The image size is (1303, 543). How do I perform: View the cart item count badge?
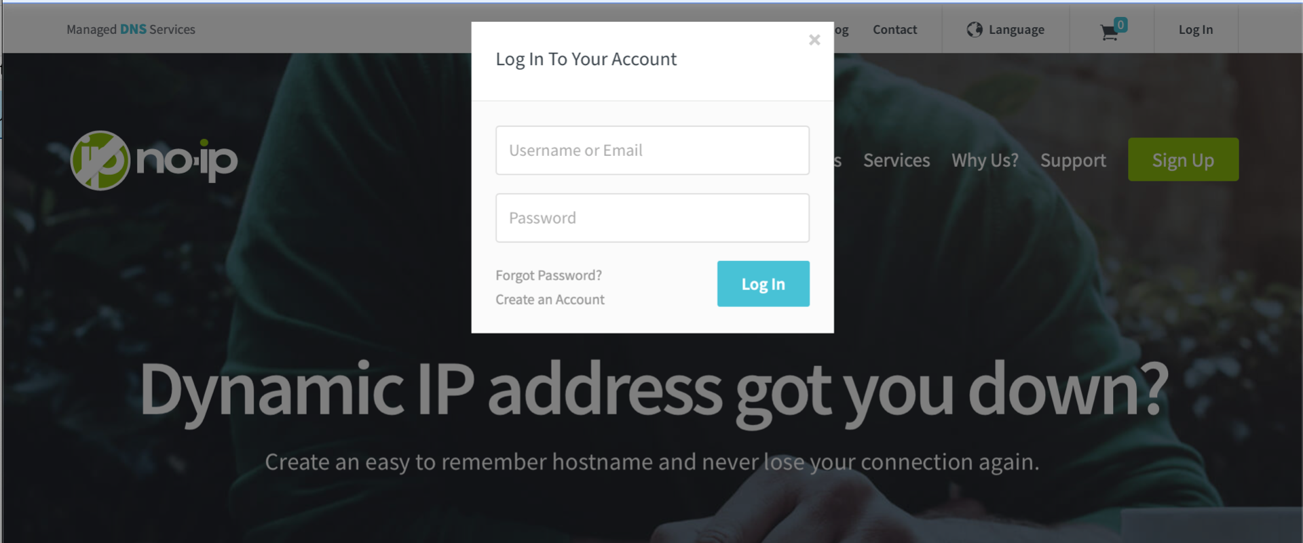tap(1120, 25)
